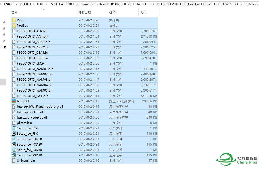Image resolution: width=259 pixels, height=171 pixels.
Task: Expand the arrow after the first Installers
Action: (154, 4)
